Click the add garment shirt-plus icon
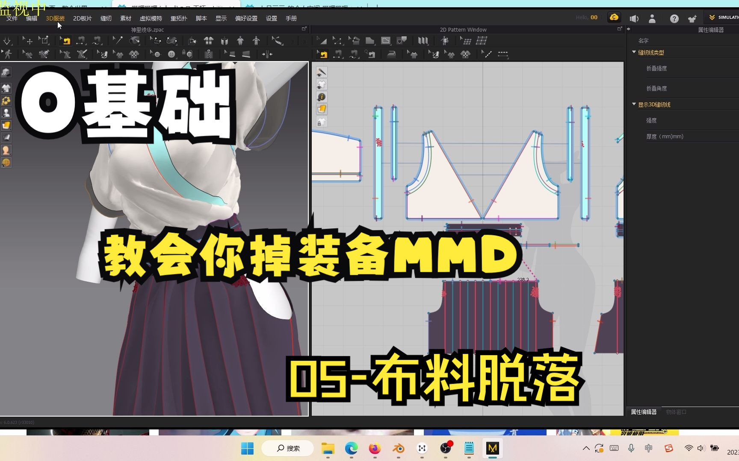 point(692,18)
